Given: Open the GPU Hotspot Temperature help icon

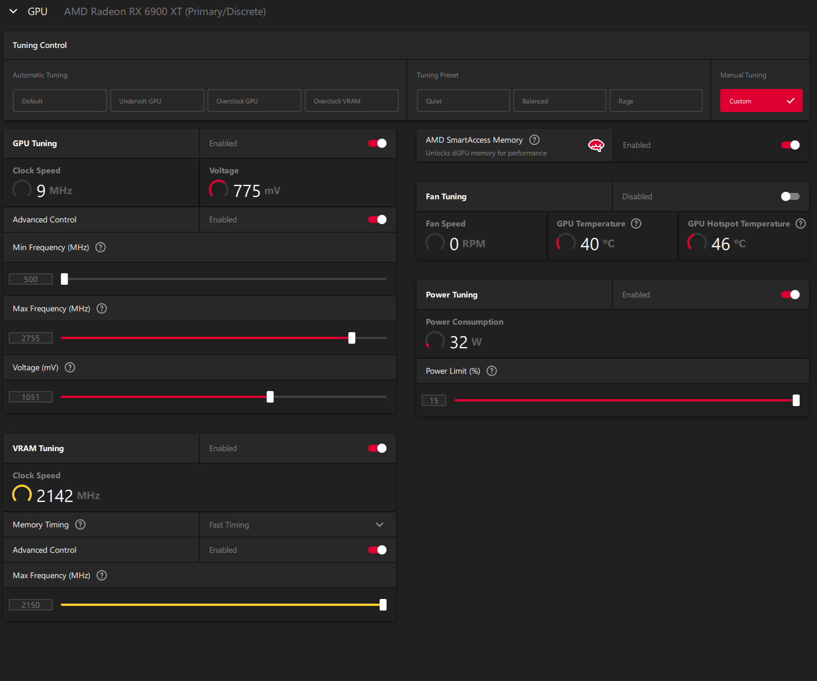Looking at the screenshot, I should click(x=801, y=224).
